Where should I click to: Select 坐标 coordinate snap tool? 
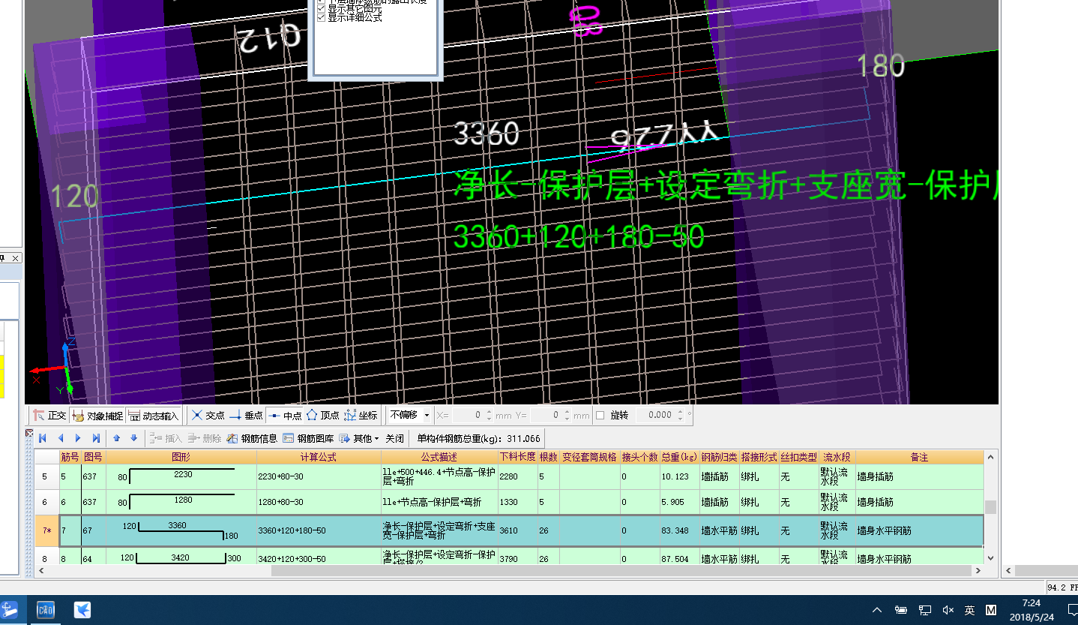(x=361, y=415)
